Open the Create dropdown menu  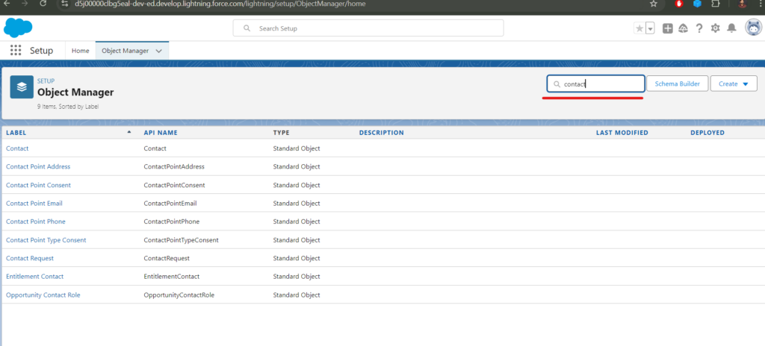coord(734,84)
